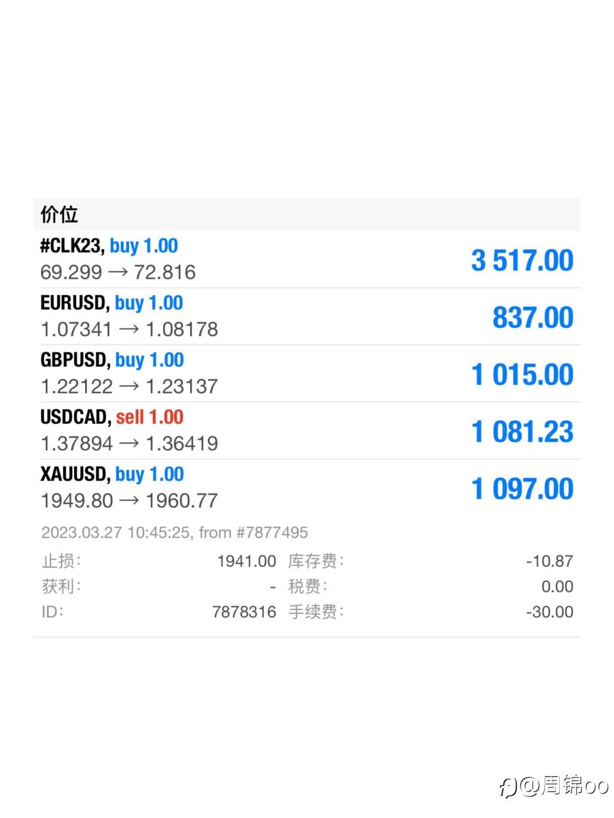Click the timestamp 2023.03.27 10:45:25 line
Viewport: 614px width, 818px height.
pos(175,532)
